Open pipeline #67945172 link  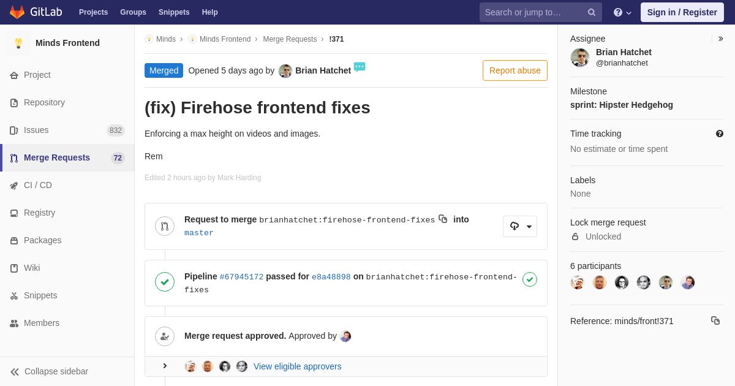(241, 277)
